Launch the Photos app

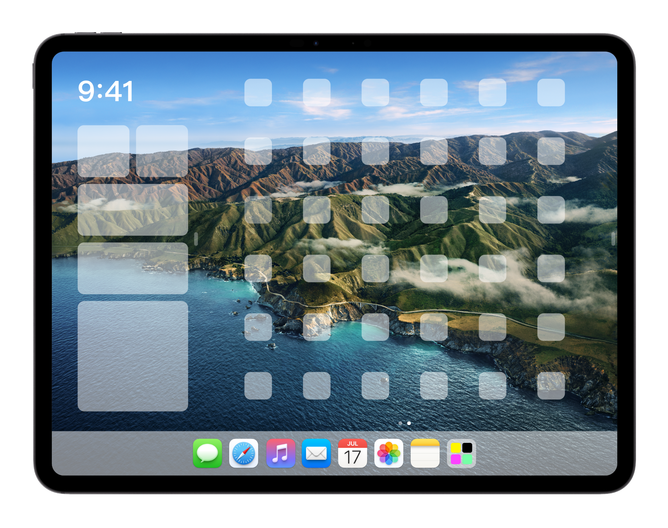click(389, 453)
